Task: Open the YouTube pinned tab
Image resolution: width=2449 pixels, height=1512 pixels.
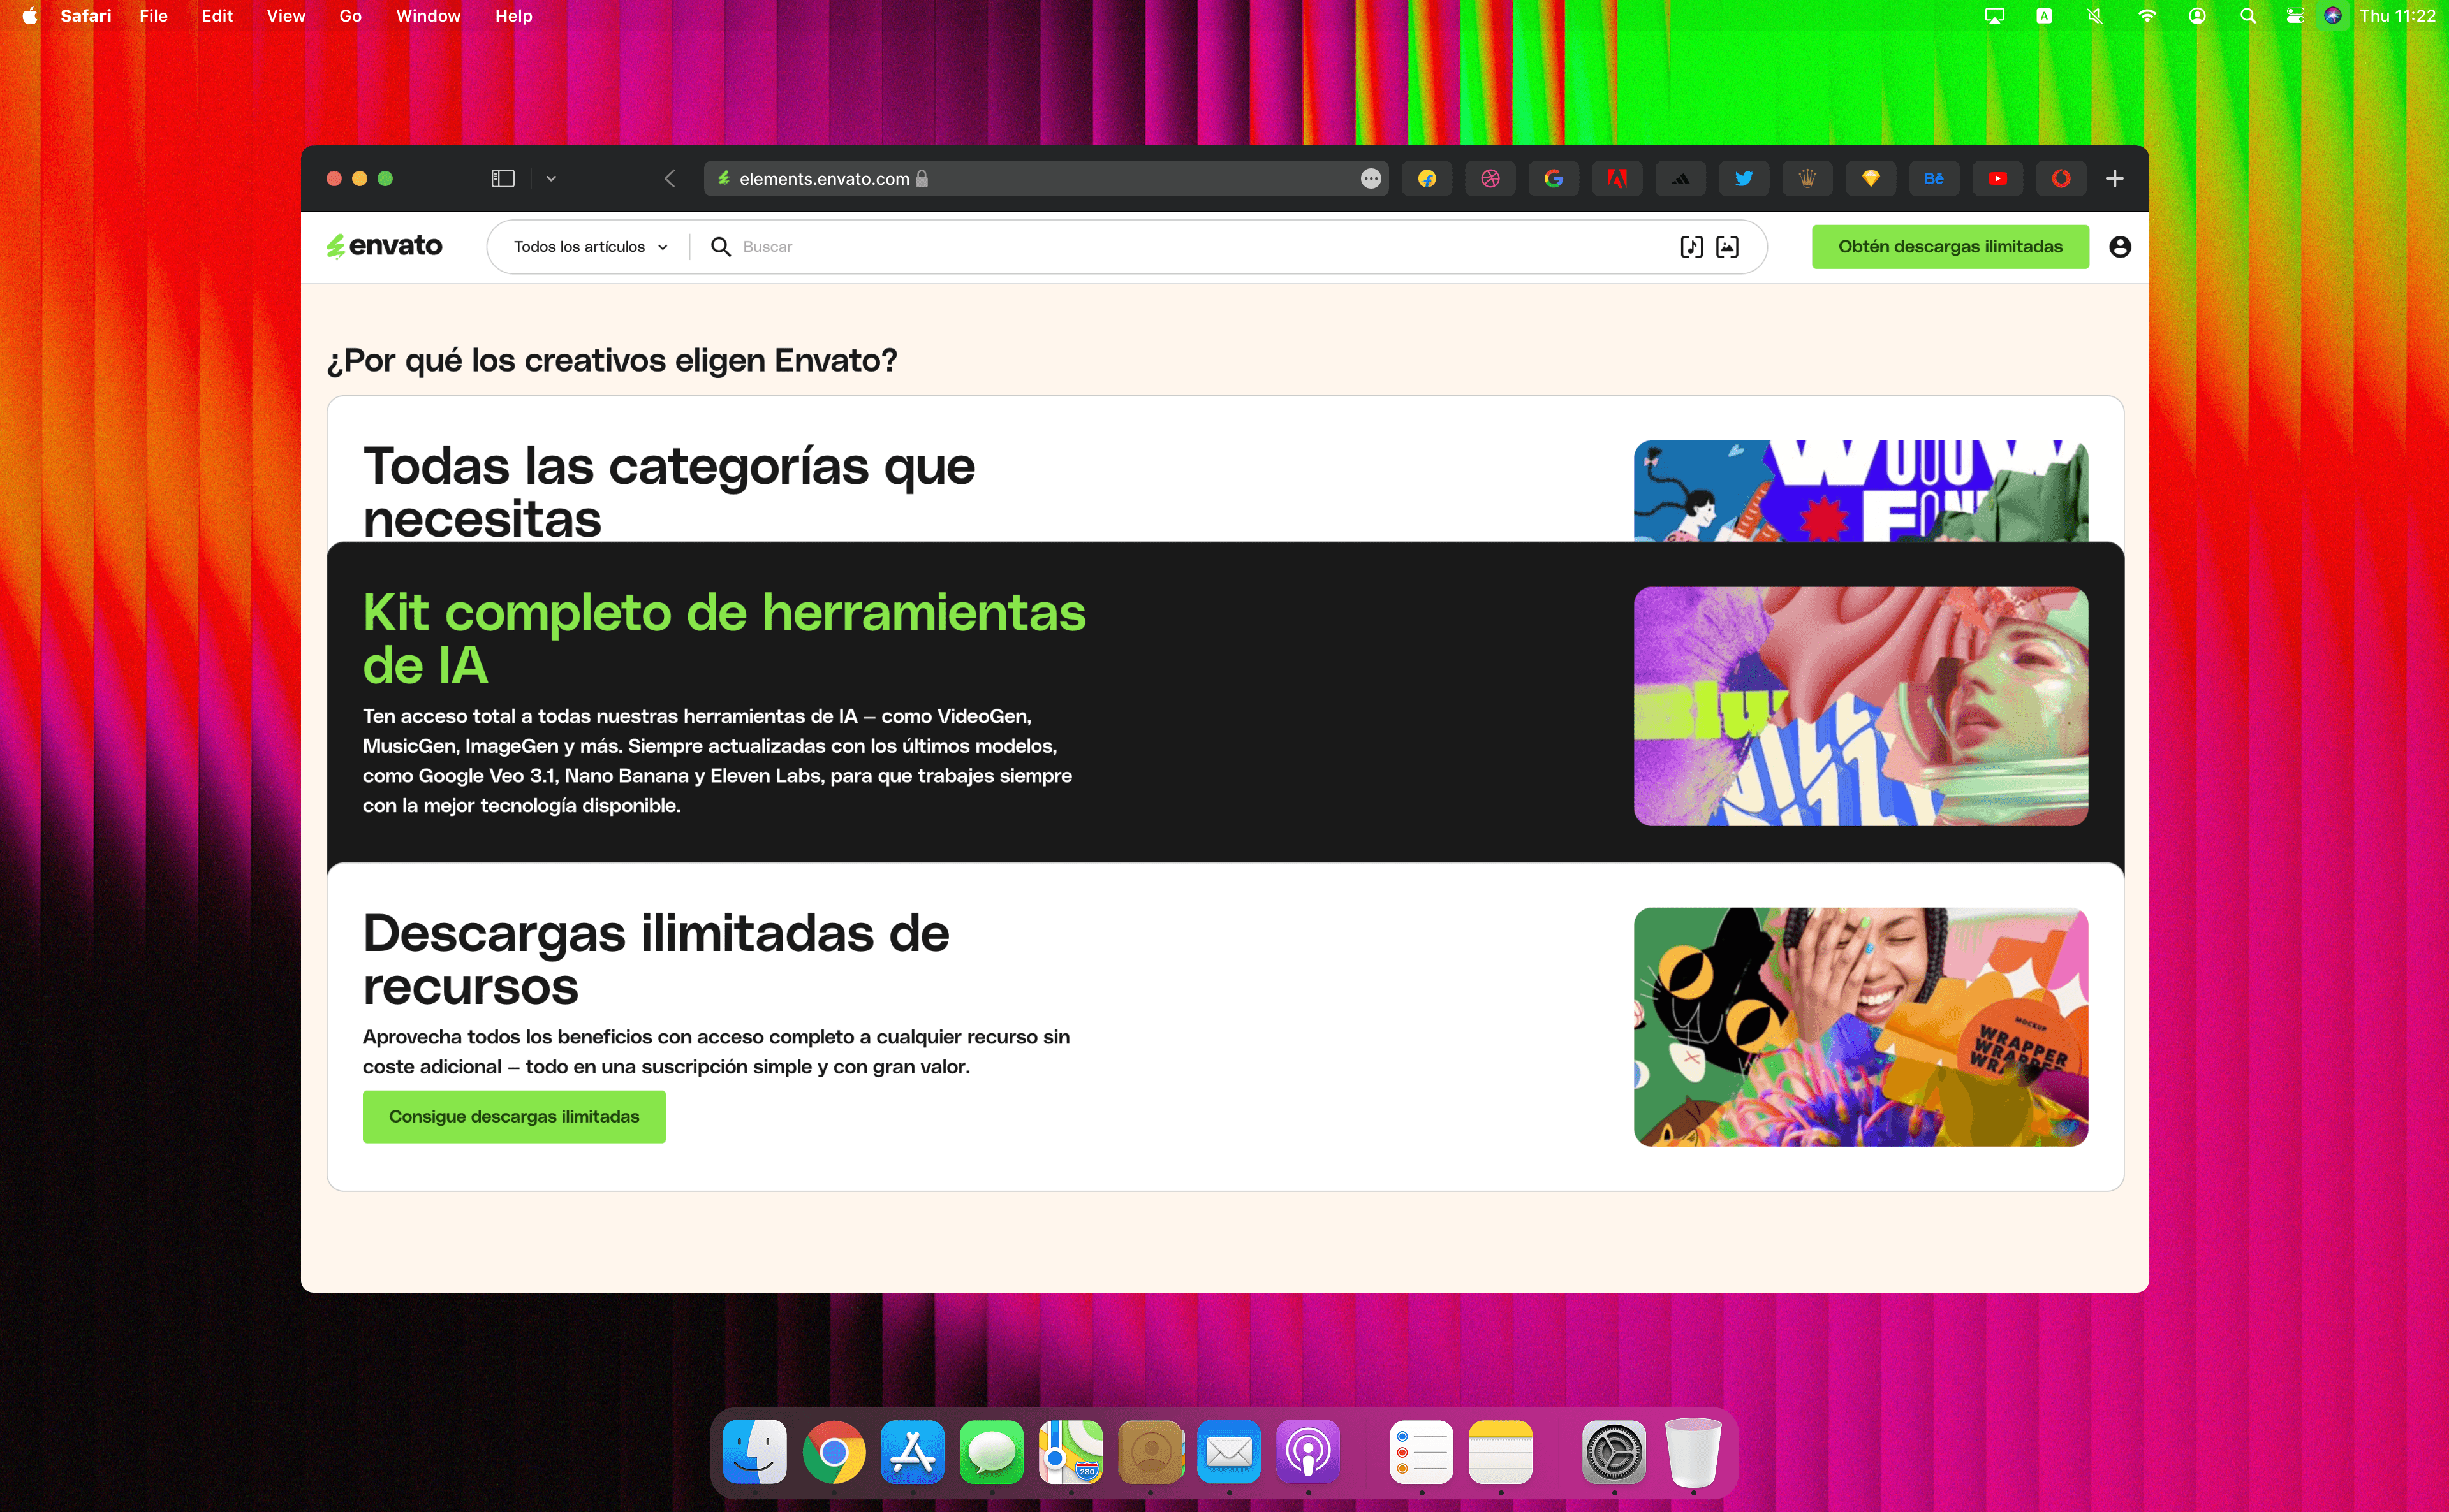Action: [x=1997, y=179]
